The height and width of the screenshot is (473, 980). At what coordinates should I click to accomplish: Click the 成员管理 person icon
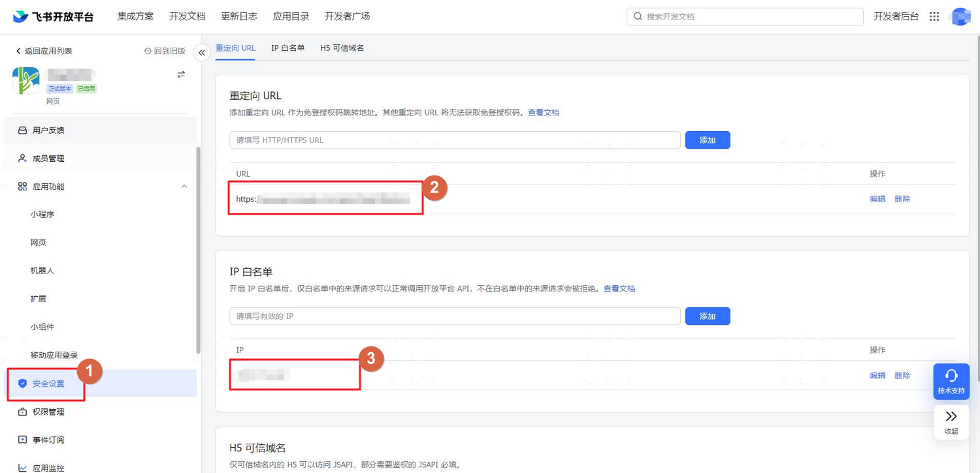[x=22, y=159]
